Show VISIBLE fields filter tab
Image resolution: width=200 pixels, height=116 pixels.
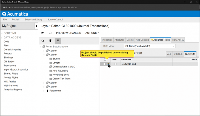tap(178, 54)
